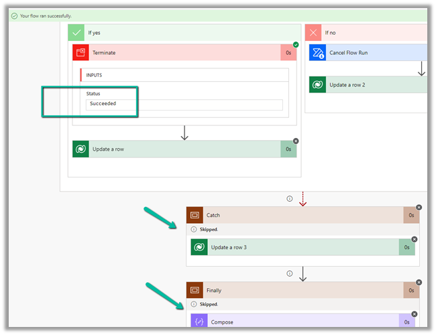Click the arrow connector below Cancel Flow Run
Image resolution: width=436 pixels, height=335 pixels.
[421, 68]
